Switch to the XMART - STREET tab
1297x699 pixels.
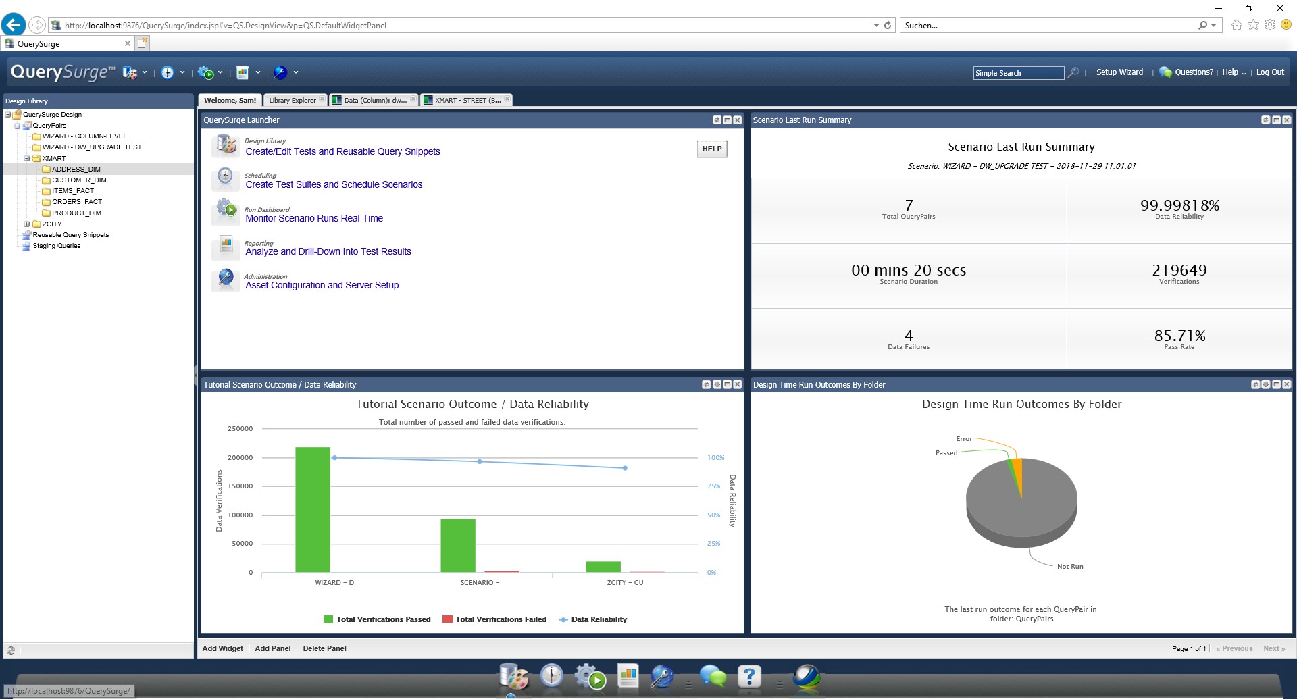tap(467, 101)
